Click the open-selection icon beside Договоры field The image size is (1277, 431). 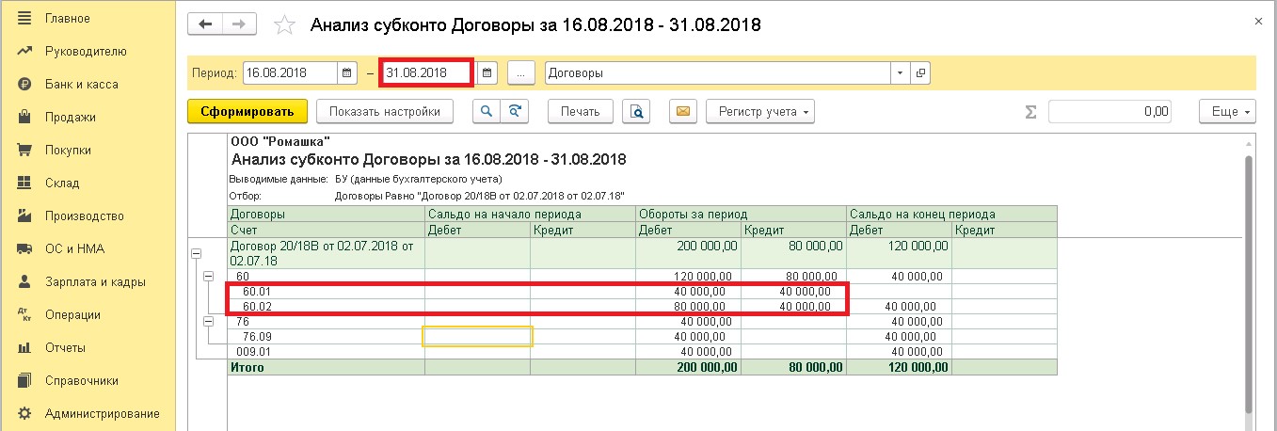click(x=919, y=72)
